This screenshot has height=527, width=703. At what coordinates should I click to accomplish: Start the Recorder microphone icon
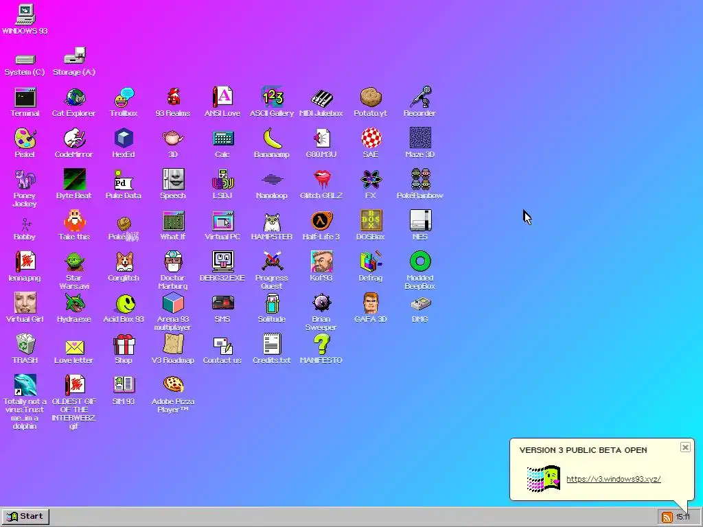coord(420,97)
